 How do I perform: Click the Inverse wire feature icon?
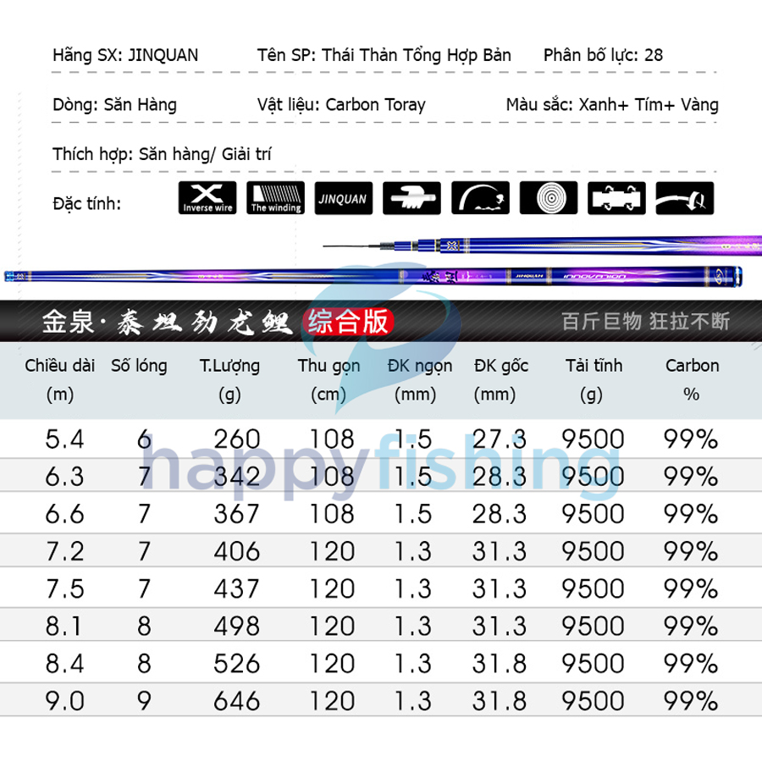[207, 198]
